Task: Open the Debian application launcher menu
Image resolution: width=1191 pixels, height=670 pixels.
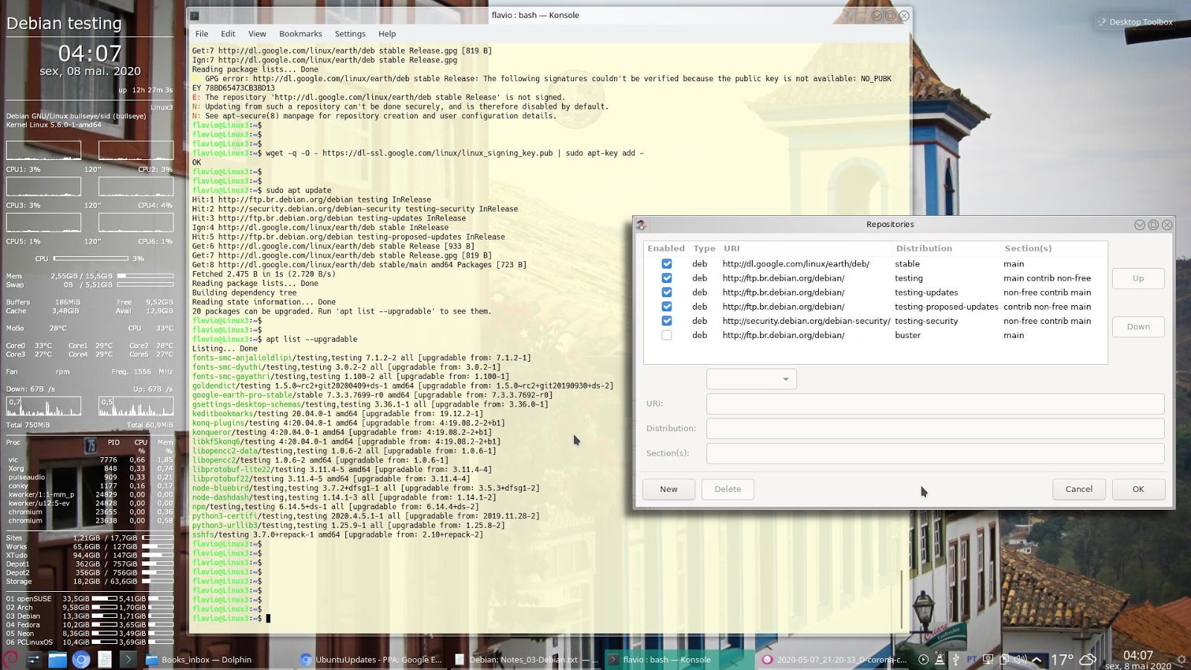Action: (x=9, y=659)
